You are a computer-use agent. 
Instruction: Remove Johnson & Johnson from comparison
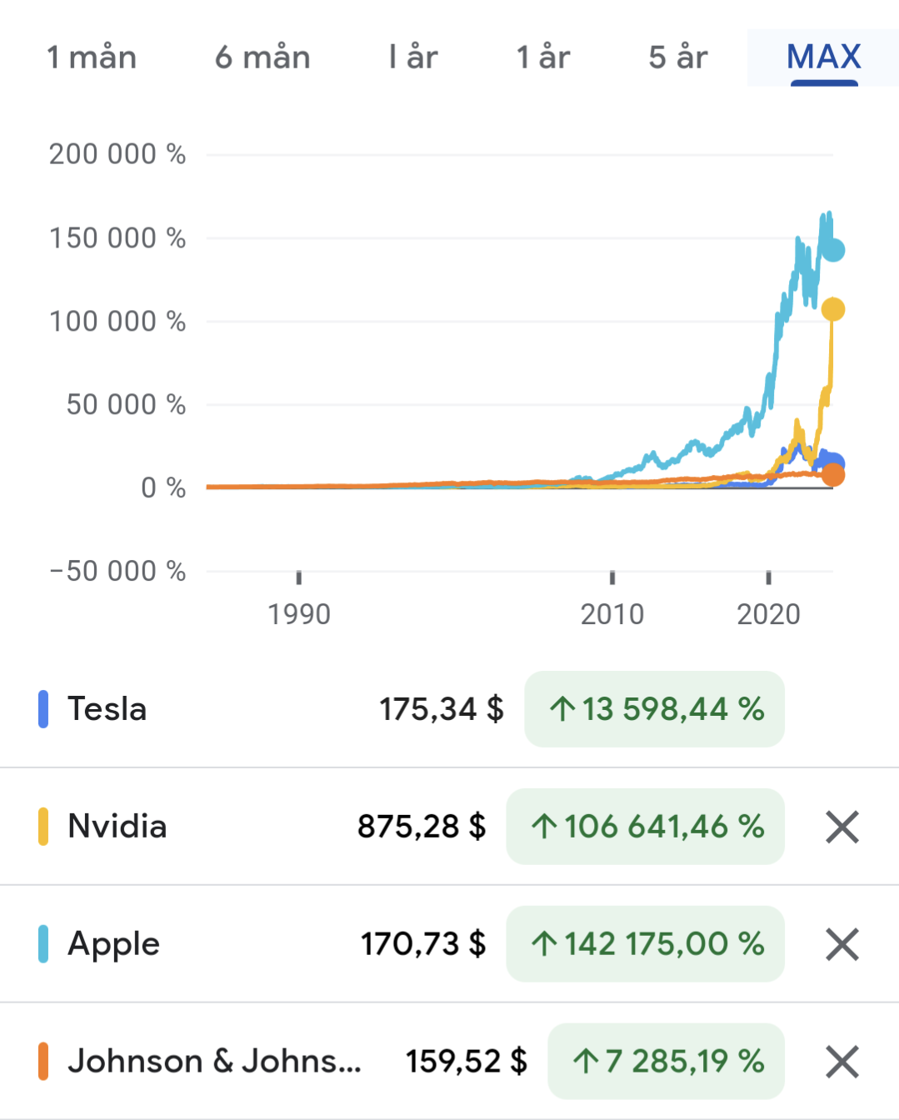click(x=842, y=1062)
